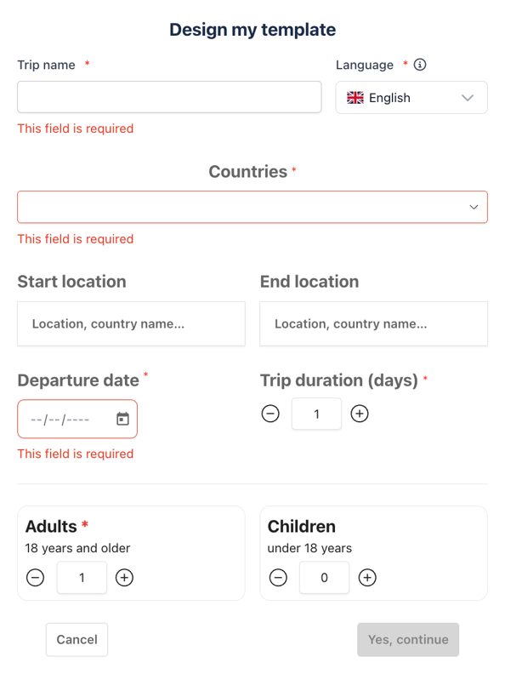Decrease trip duration with minus icon
Image resolution: width=505 pixels, height=674 pixels.
point(270,414)
